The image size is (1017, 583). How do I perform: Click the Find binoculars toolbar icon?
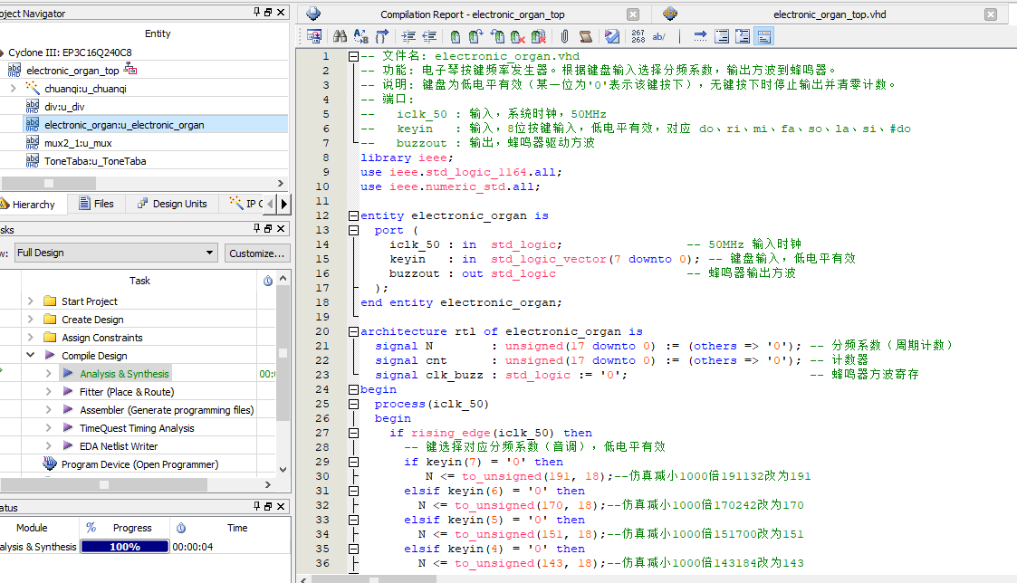pos(340,36)
